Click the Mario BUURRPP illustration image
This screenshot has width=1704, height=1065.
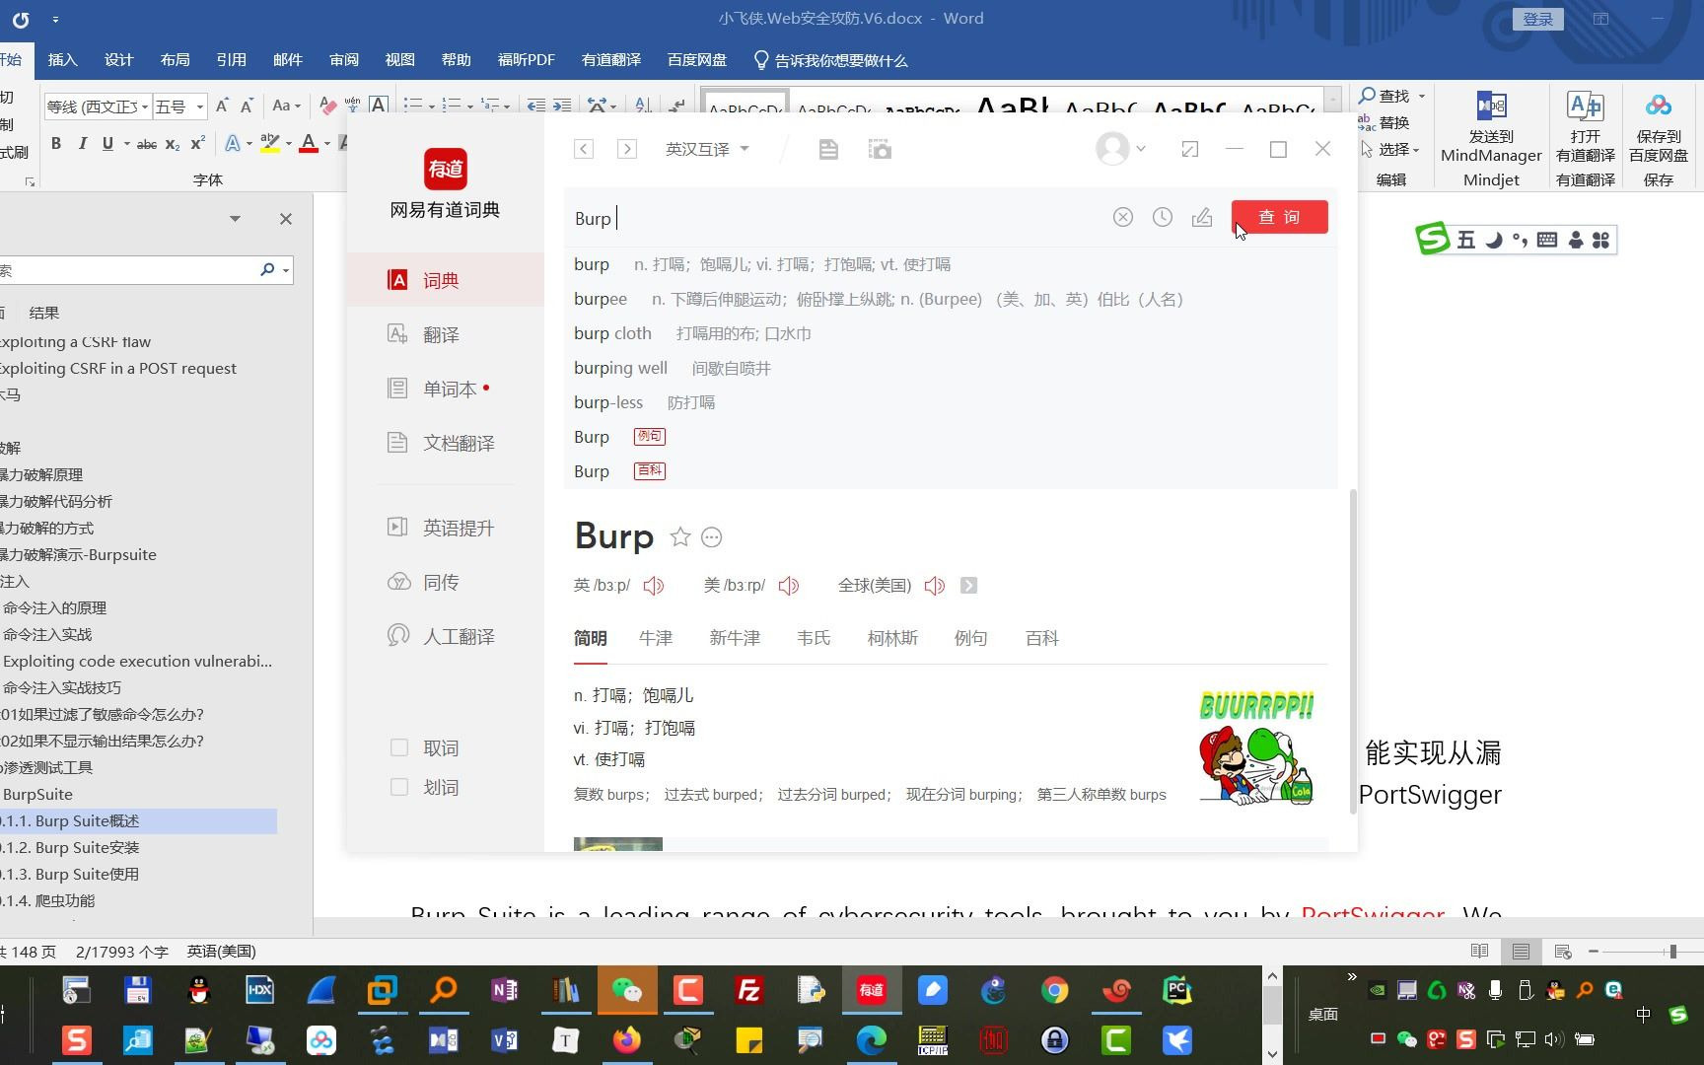(1256, 748)
